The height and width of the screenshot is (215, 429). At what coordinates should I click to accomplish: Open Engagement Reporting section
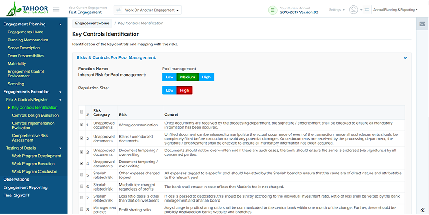coord(25,187)
